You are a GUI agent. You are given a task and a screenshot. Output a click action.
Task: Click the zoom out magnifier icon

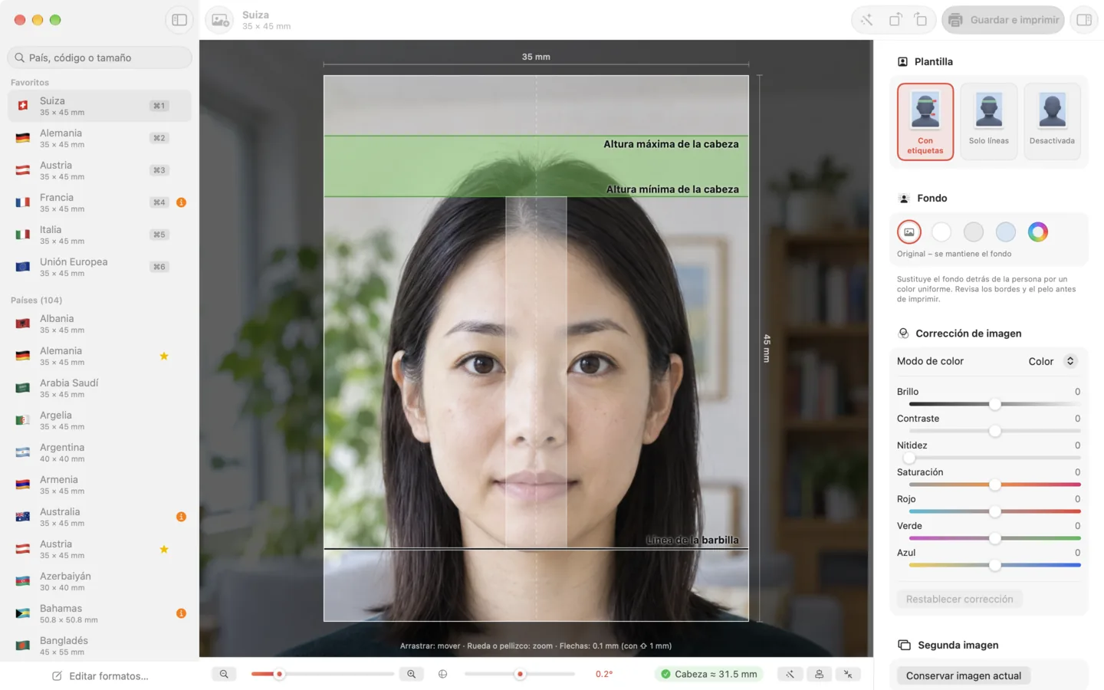click(224, 674)
